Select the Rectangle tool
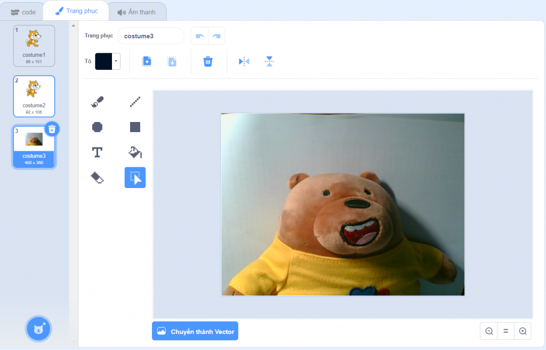546x350 pixels. pyautogui.click(x=135, y=127)
